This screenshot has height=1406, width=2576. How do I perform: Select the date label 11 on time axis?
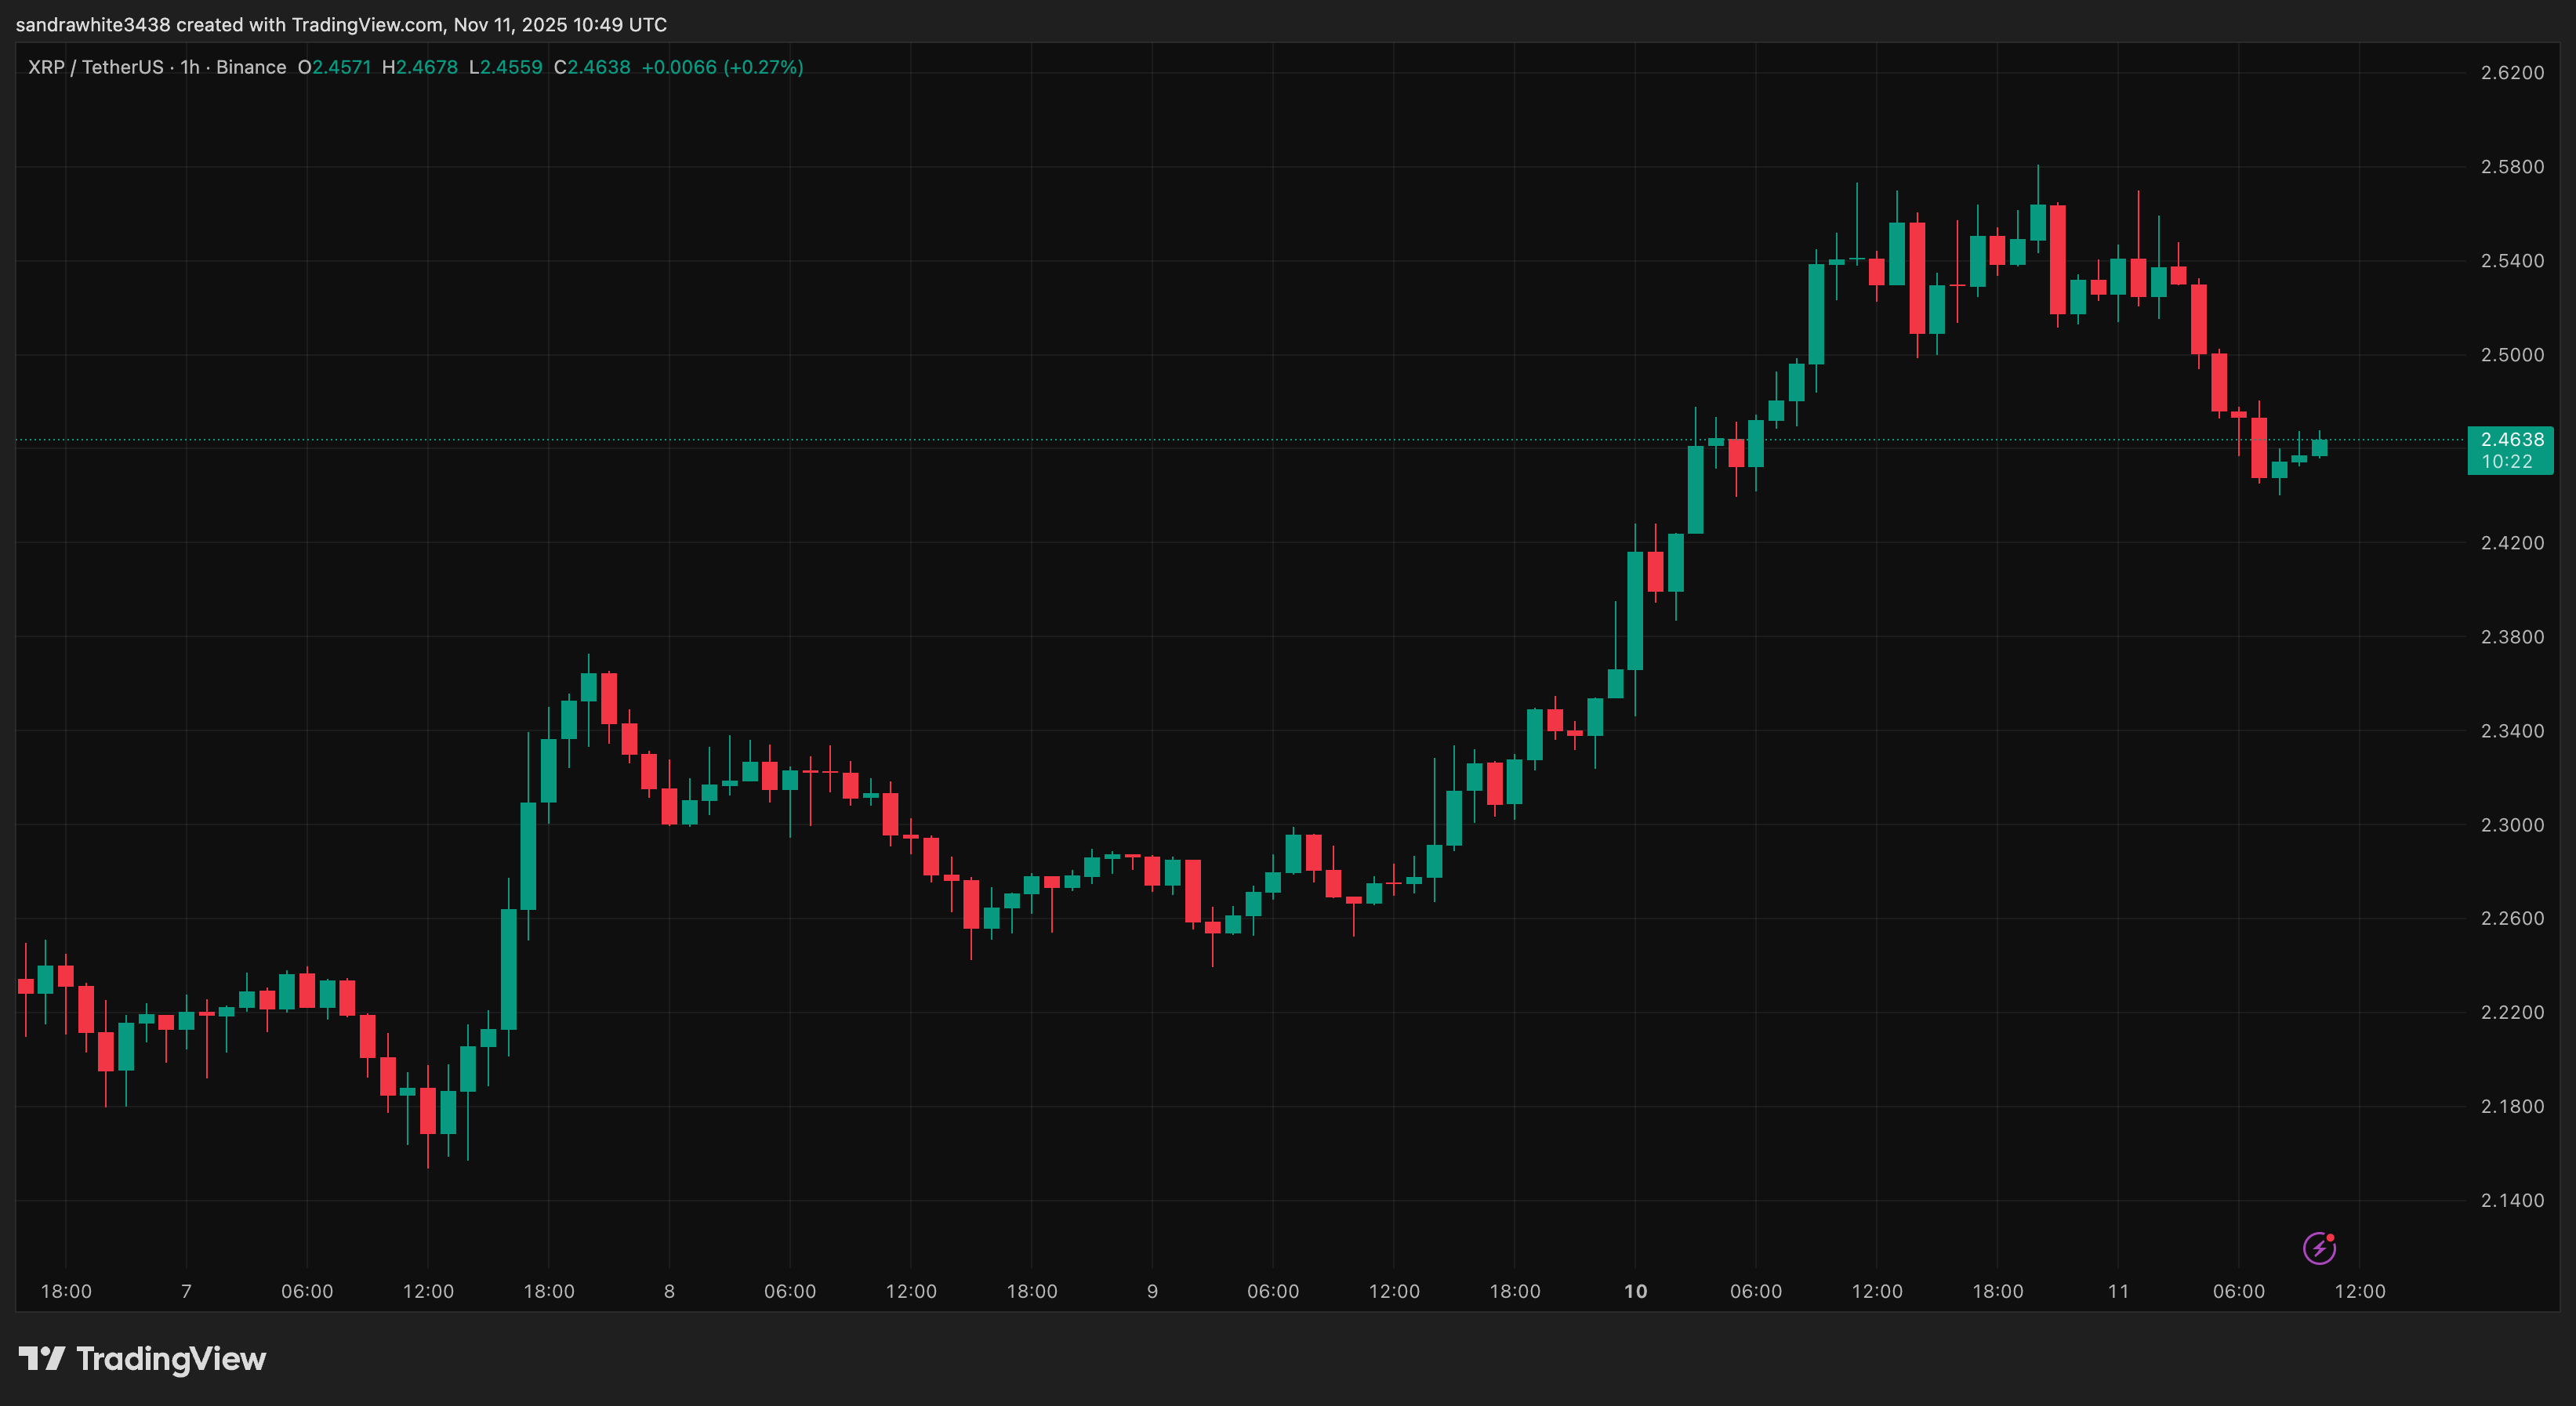[x=2119, y=1291]
